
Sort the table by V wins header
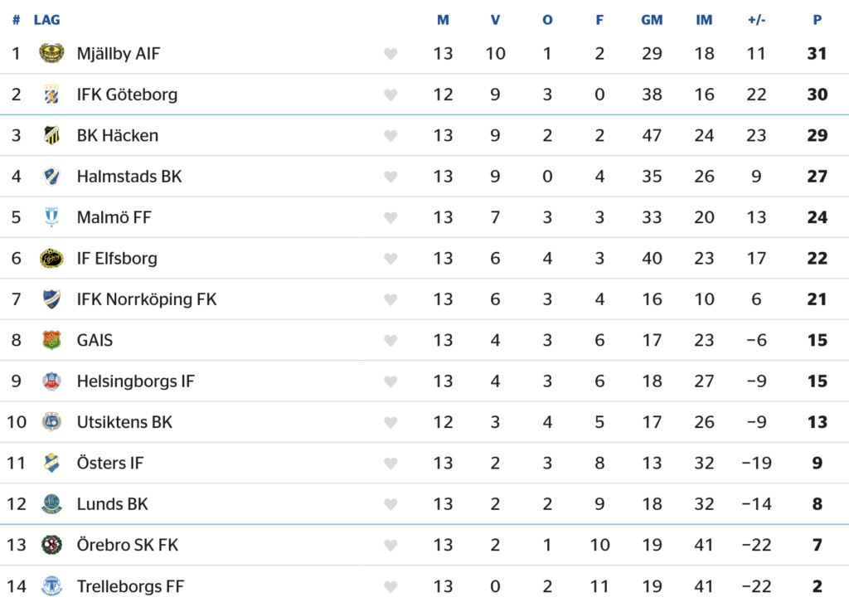click(x=495, y=20)
